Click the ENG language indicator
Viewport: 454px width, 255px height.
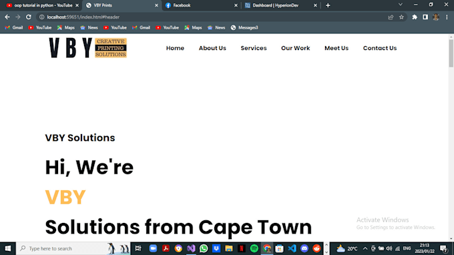407,248
